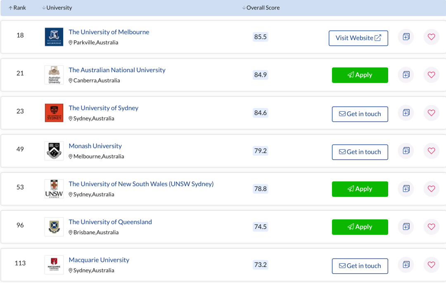Click the UNSW Sydney logo thumbnail

(54, 189)
